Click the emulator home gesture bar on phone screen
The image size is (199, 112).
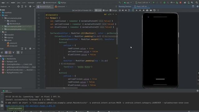(160, 79)
